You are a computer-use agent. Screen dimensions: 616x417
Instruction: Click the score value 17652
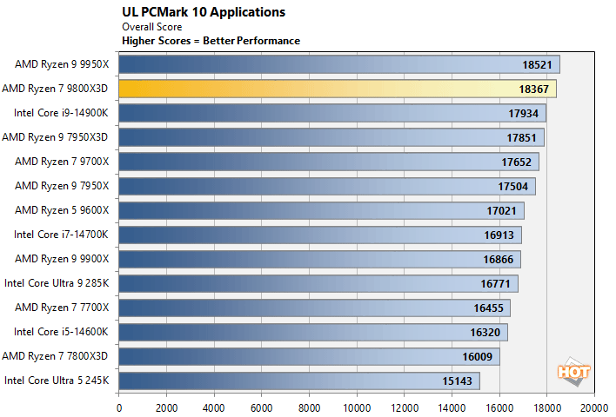click(516, 162)
